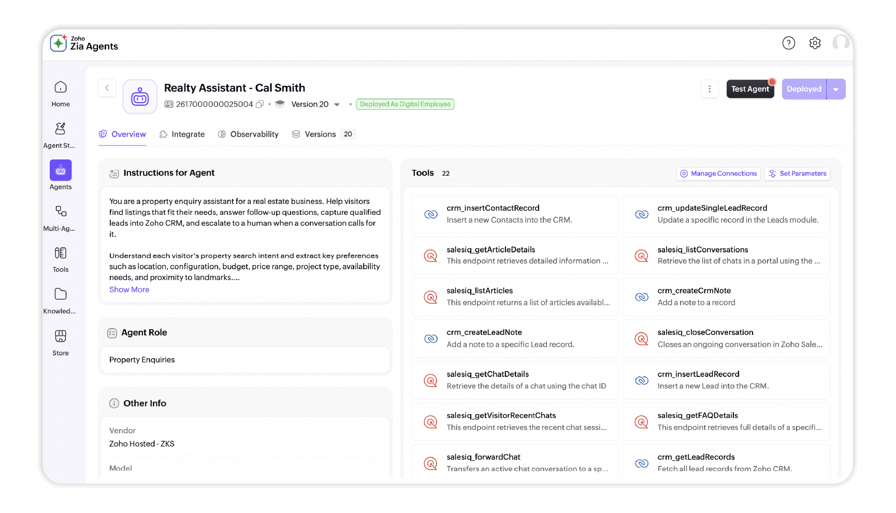Click the crm_insertLeadRecord link icon
Viewport: 896px width, 513px height.
[x=642, y=380]
